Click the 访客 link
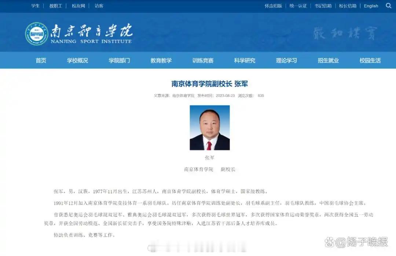The image size is (396, 256). (99, 6)
